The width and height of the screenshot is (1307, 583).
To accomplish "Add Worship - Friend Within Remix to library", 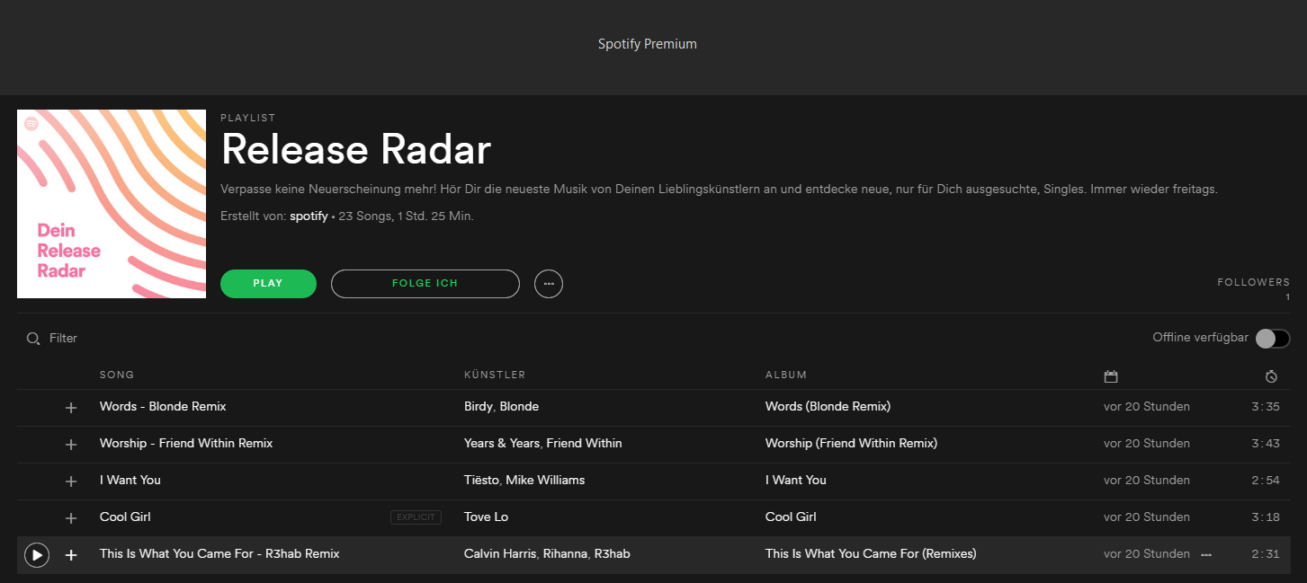I will (x=71, y=445).
